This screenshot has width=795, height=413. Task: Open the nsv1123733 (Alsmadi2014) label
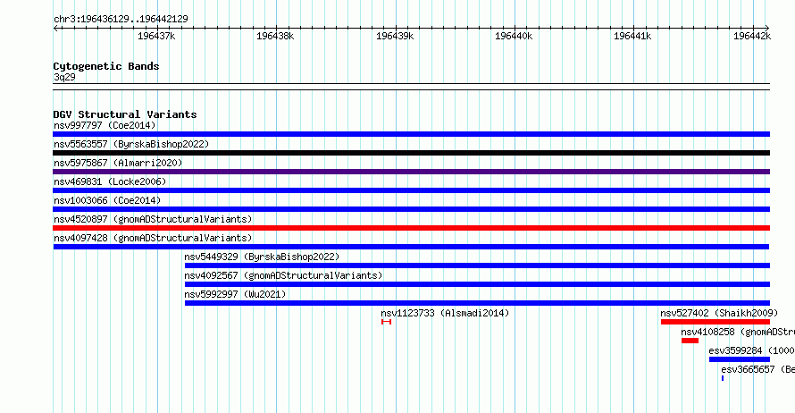tap(445, 313)
